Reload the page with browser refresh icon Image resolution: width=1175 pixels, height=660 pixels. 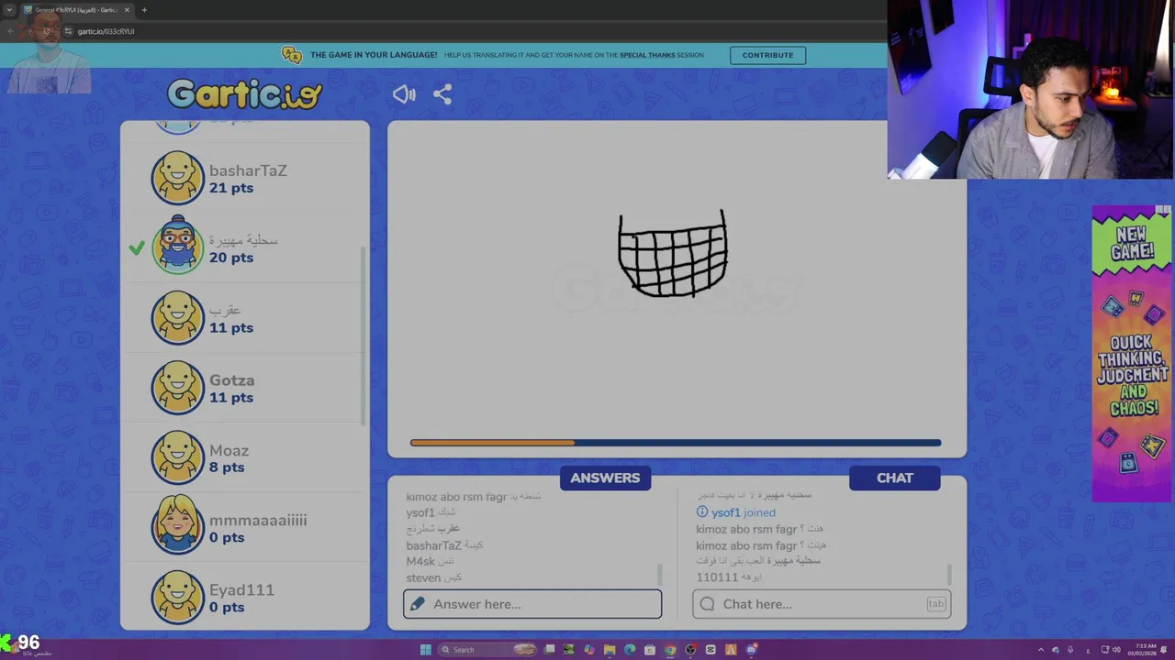tap(48, 31)
